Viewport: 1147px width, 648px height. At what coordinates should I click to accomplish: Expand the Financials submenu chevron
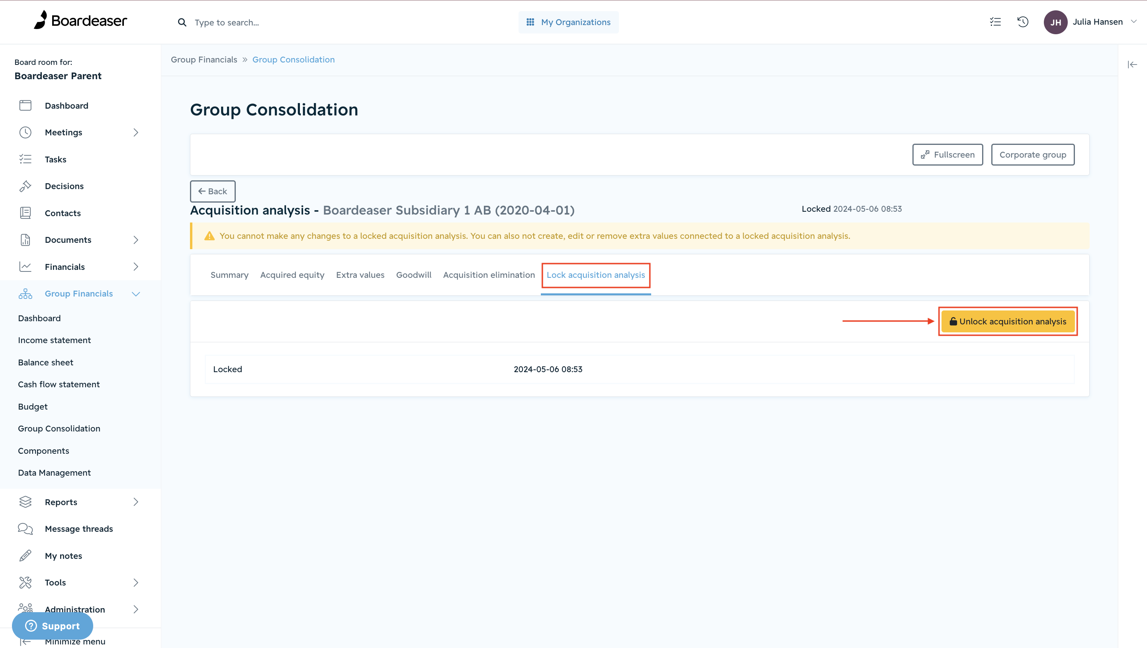click(x=136, y=267)
